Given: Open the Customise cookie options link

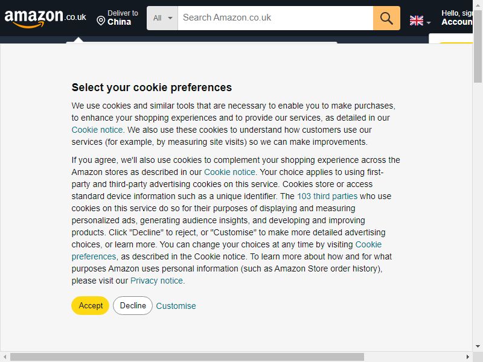Looking at the screenshot, I should pyautogui.click(x=176, y=306).
